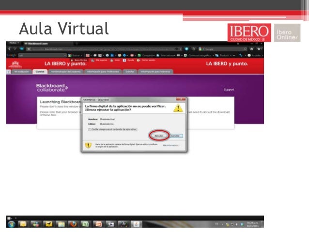Screen dimensions: 309x232
Task: Click Corrector ortográfico on Google Toolbar
Action: pos(199,55)
